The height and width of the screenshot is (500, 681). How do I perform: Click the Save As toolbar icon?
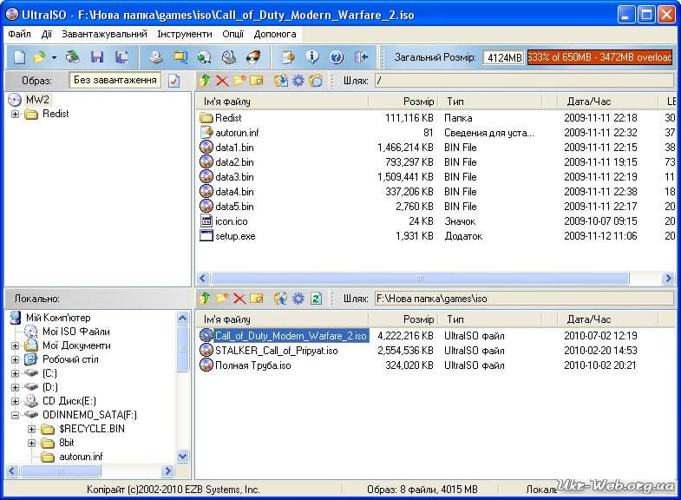coord(122,57)
